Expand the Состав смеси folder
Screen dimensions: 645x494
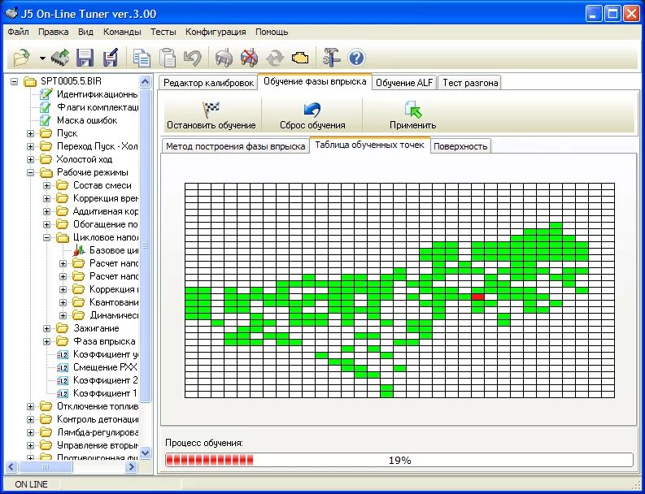47,186
